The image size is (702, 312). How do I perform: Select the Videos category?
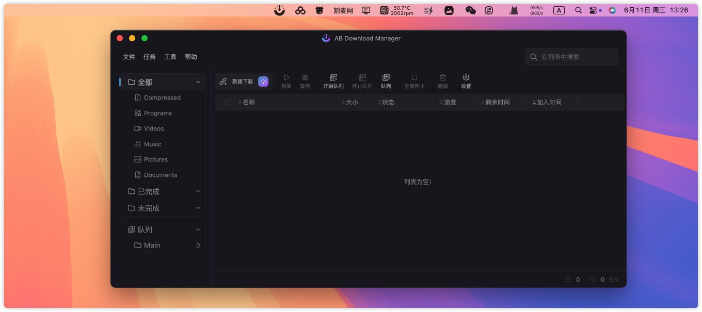pos(163,128)
